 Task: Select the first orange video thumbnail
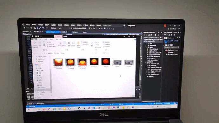coord(58,62)
